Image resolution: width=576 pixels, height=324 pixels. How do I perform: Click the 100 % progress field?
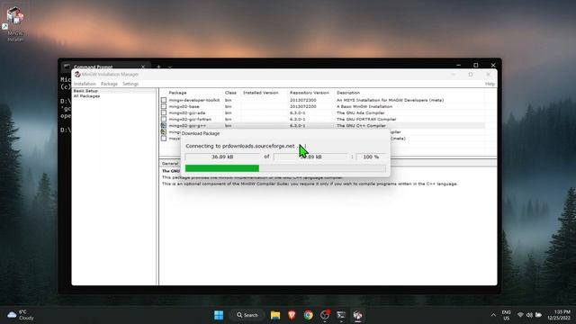[371, 157]
